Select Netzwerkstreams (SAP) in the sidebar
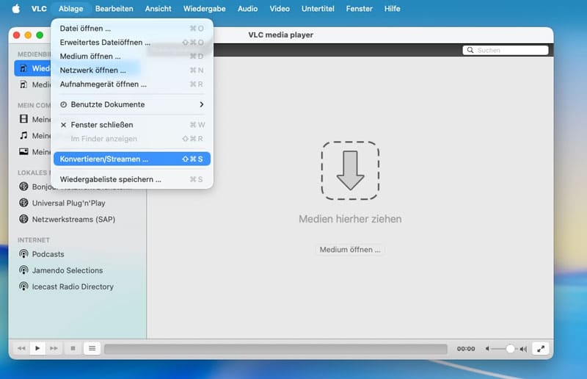 (x=73, y=219)
